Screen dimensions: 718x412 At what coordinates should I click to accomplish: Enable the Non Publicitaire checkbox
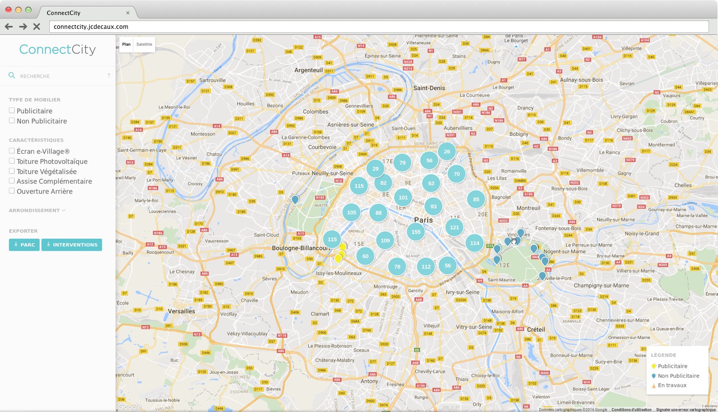click(11, 120)
